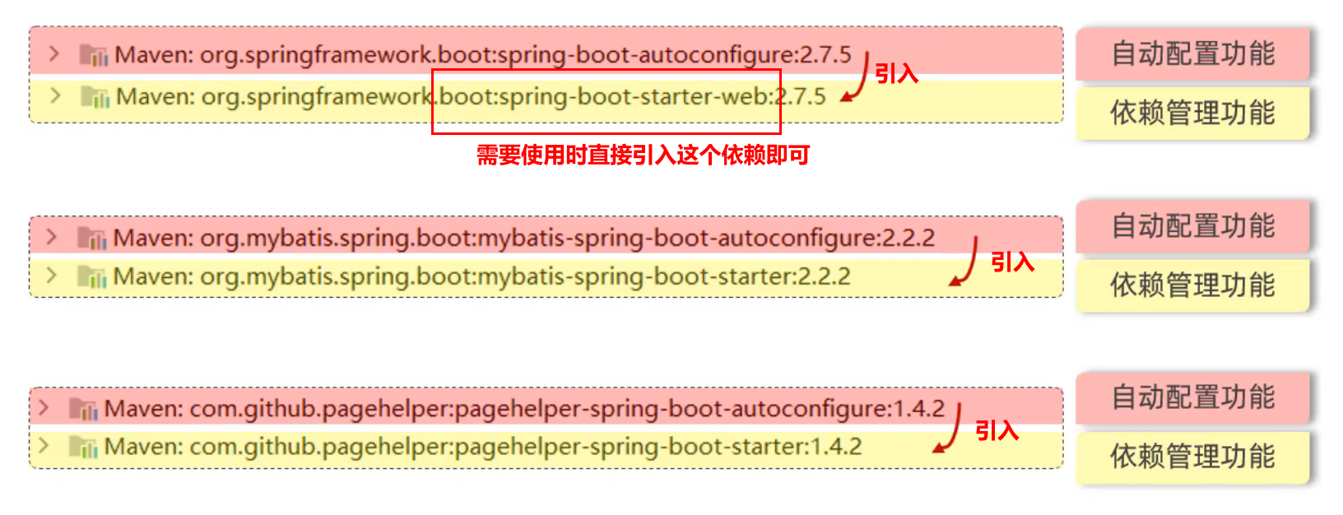Click library icon of mybatis-spring-boot-autoconfigure:2.2.2

point(92,239)
